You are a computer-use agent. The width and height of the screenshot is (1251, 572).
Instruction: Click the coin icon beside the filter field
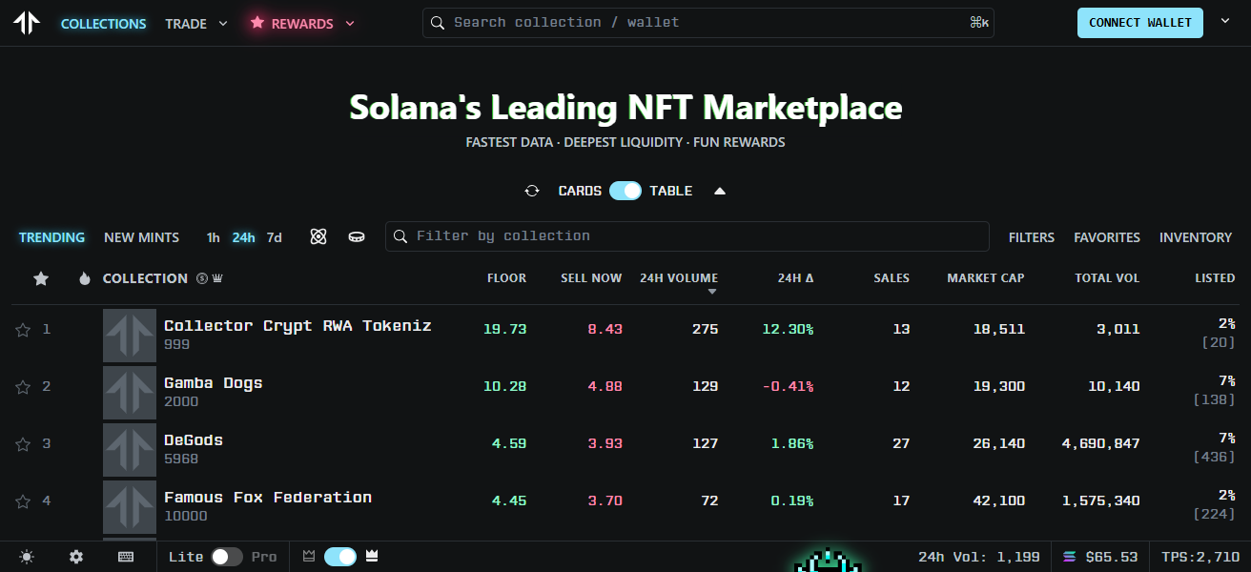[357, 236]
